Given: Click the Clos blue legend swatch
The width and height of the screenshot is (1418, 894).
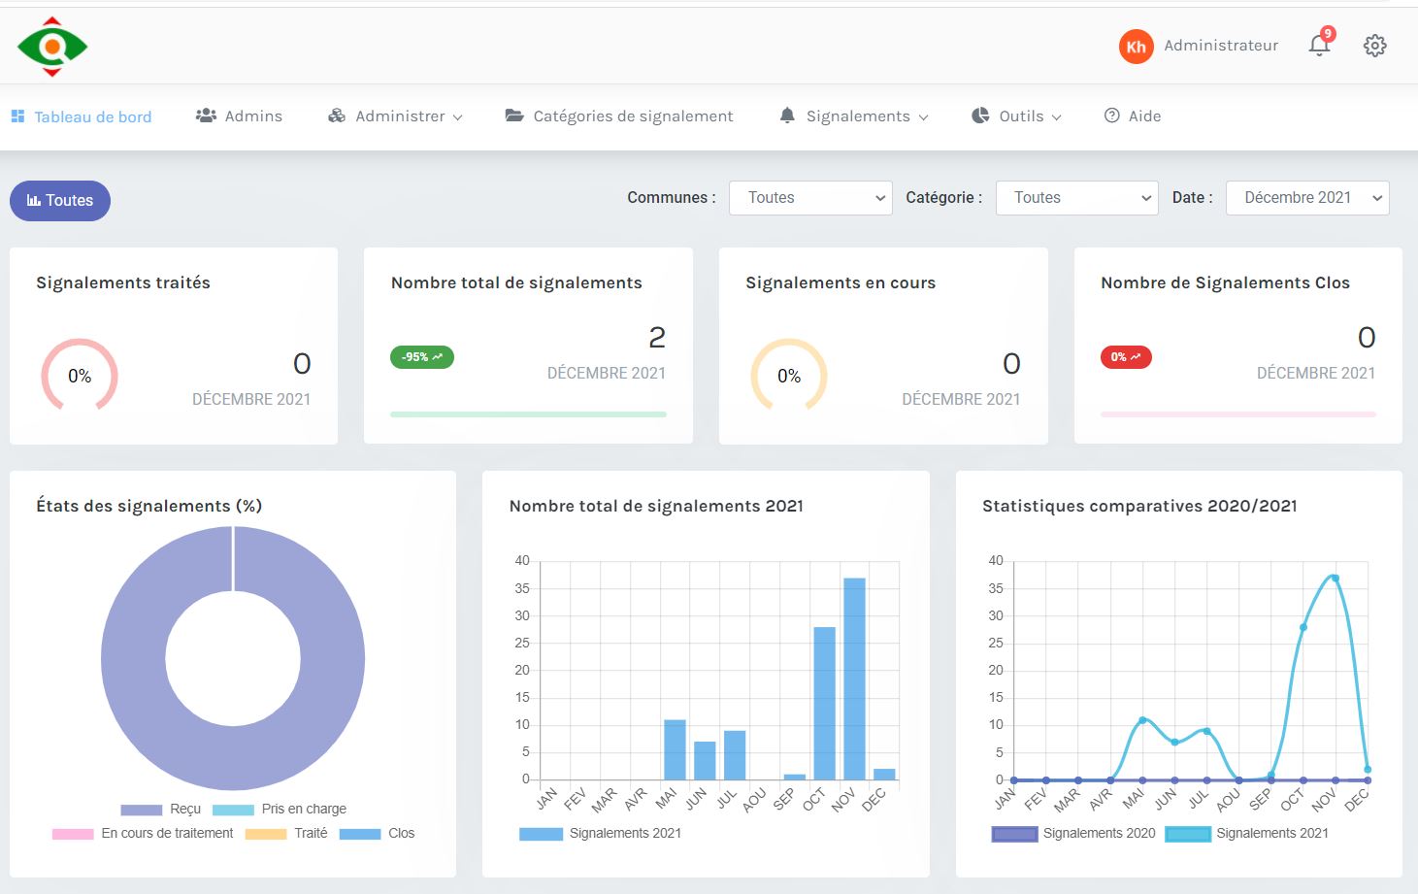Looking at the screenshot, I should tap(360, 834).
